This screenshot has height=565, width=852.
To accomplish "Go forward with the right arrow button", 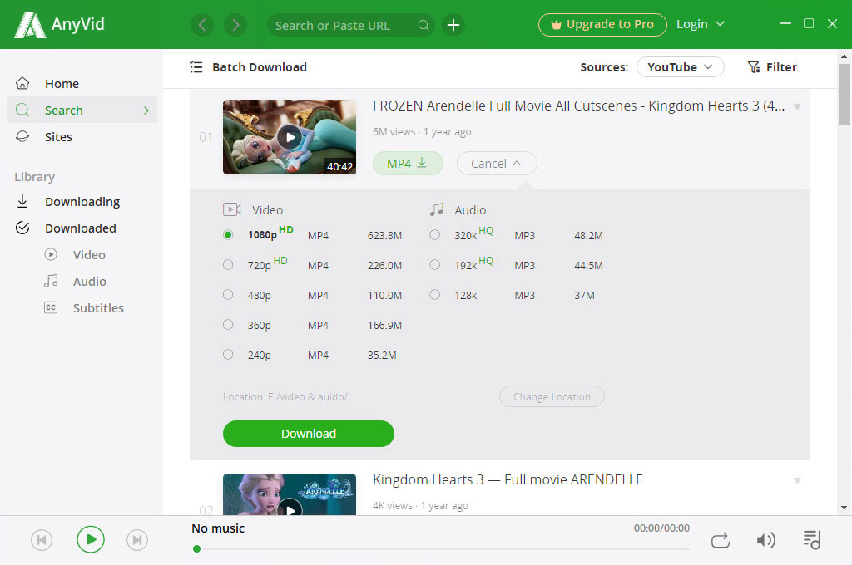I will point(235,25).
